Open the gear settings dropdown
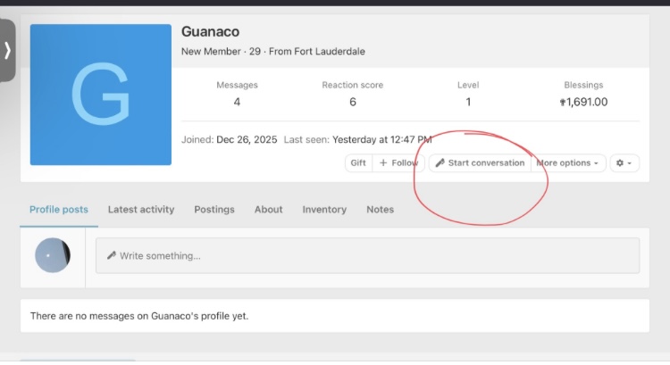Viewport: 670px width, 365px height. tap(624, 163)
